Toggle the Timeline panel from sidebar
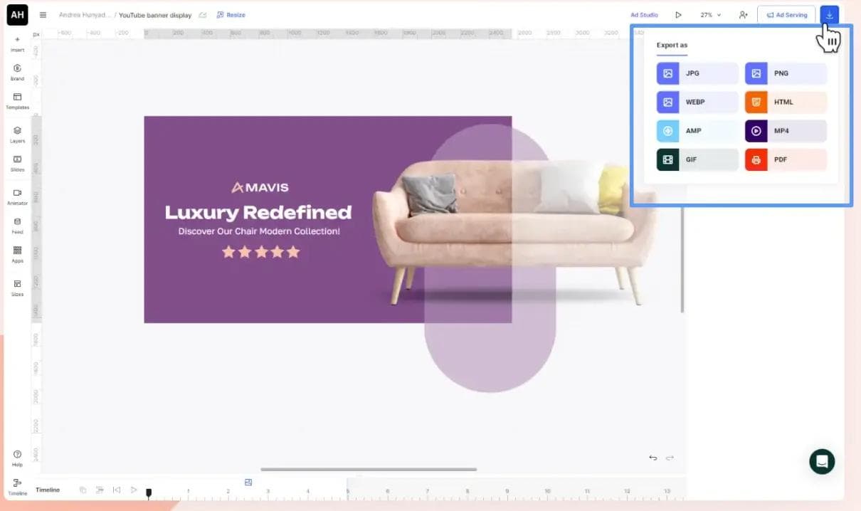This screenshot has height=511, width=861. 17,486
